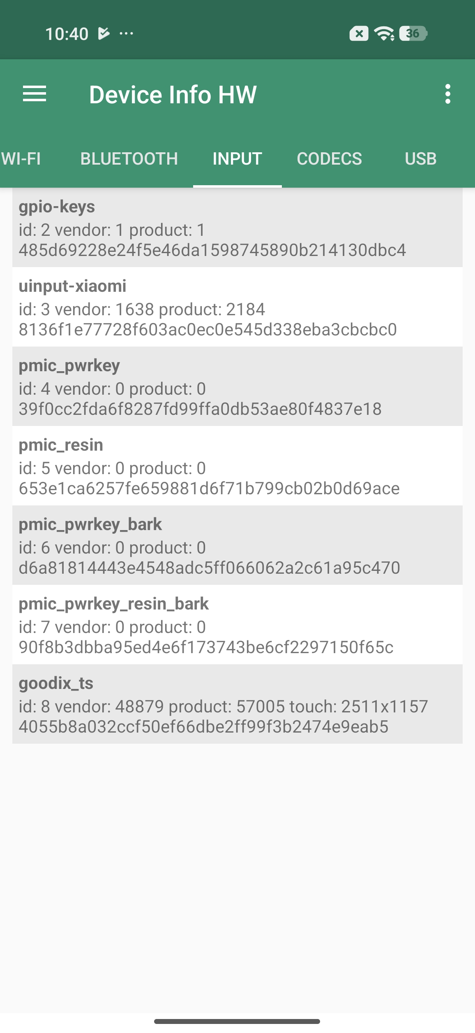The image size is (475, 1033).
Task: Tap the X box status icon
Action: 359,33
